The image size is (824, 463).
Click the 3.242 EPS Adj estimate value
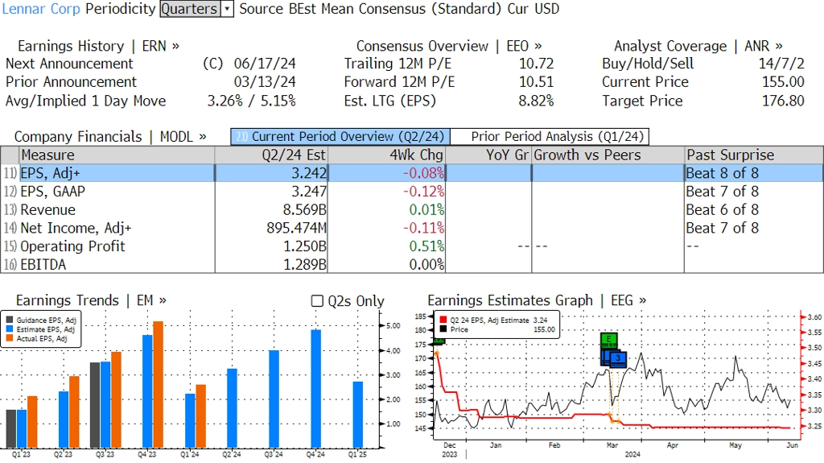(x=309, y=173)
